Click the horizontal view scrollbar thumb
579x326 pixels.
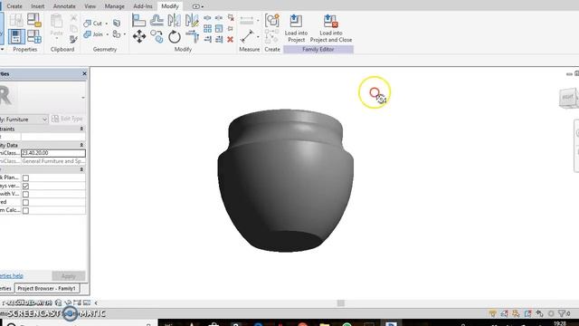[x=341, y=303]
